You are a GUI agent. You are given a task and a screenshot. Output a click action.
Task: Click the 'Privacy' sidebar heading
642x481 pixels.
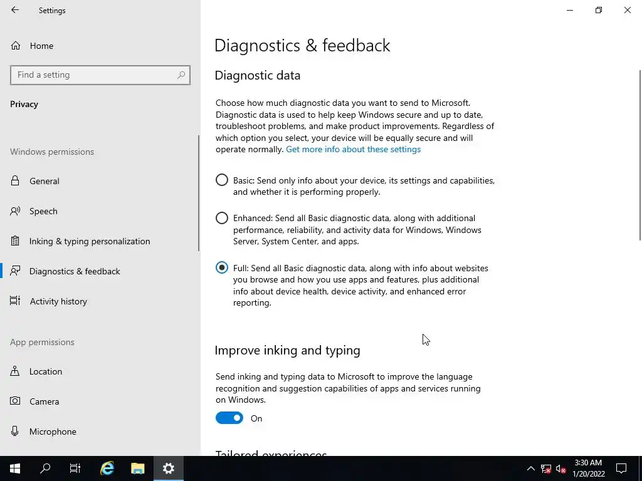coord(24,105)
